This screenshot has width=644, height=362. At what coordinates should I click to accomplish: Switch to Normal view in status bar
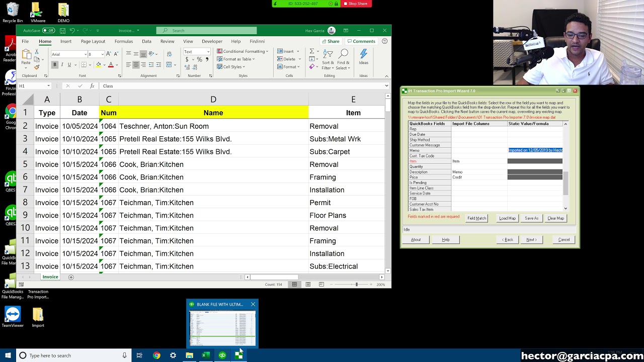(x=294, y=285)
